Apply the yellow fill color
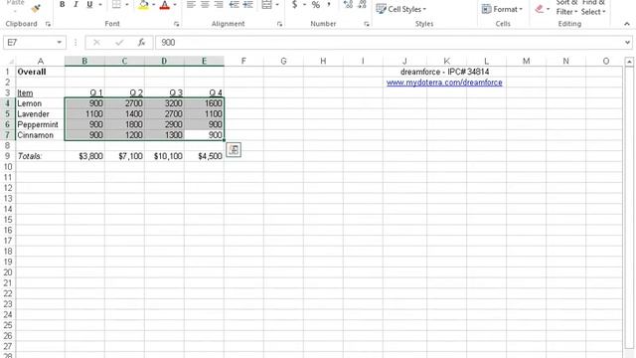The image size is (636, 358). (143, 4)
